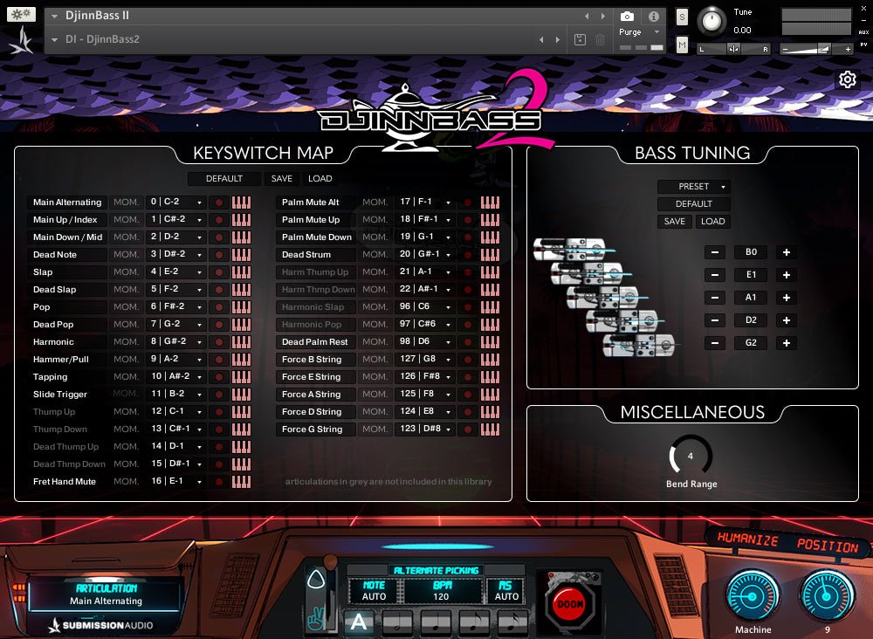The image size is (873, 639).
Task: Click the snapshot camera icon in the header
Action: pyautogui.click(x=628, y=15)
